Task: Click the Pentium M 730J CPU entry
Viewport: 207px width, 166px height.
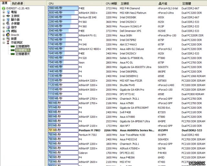Action: pos(88,135)
